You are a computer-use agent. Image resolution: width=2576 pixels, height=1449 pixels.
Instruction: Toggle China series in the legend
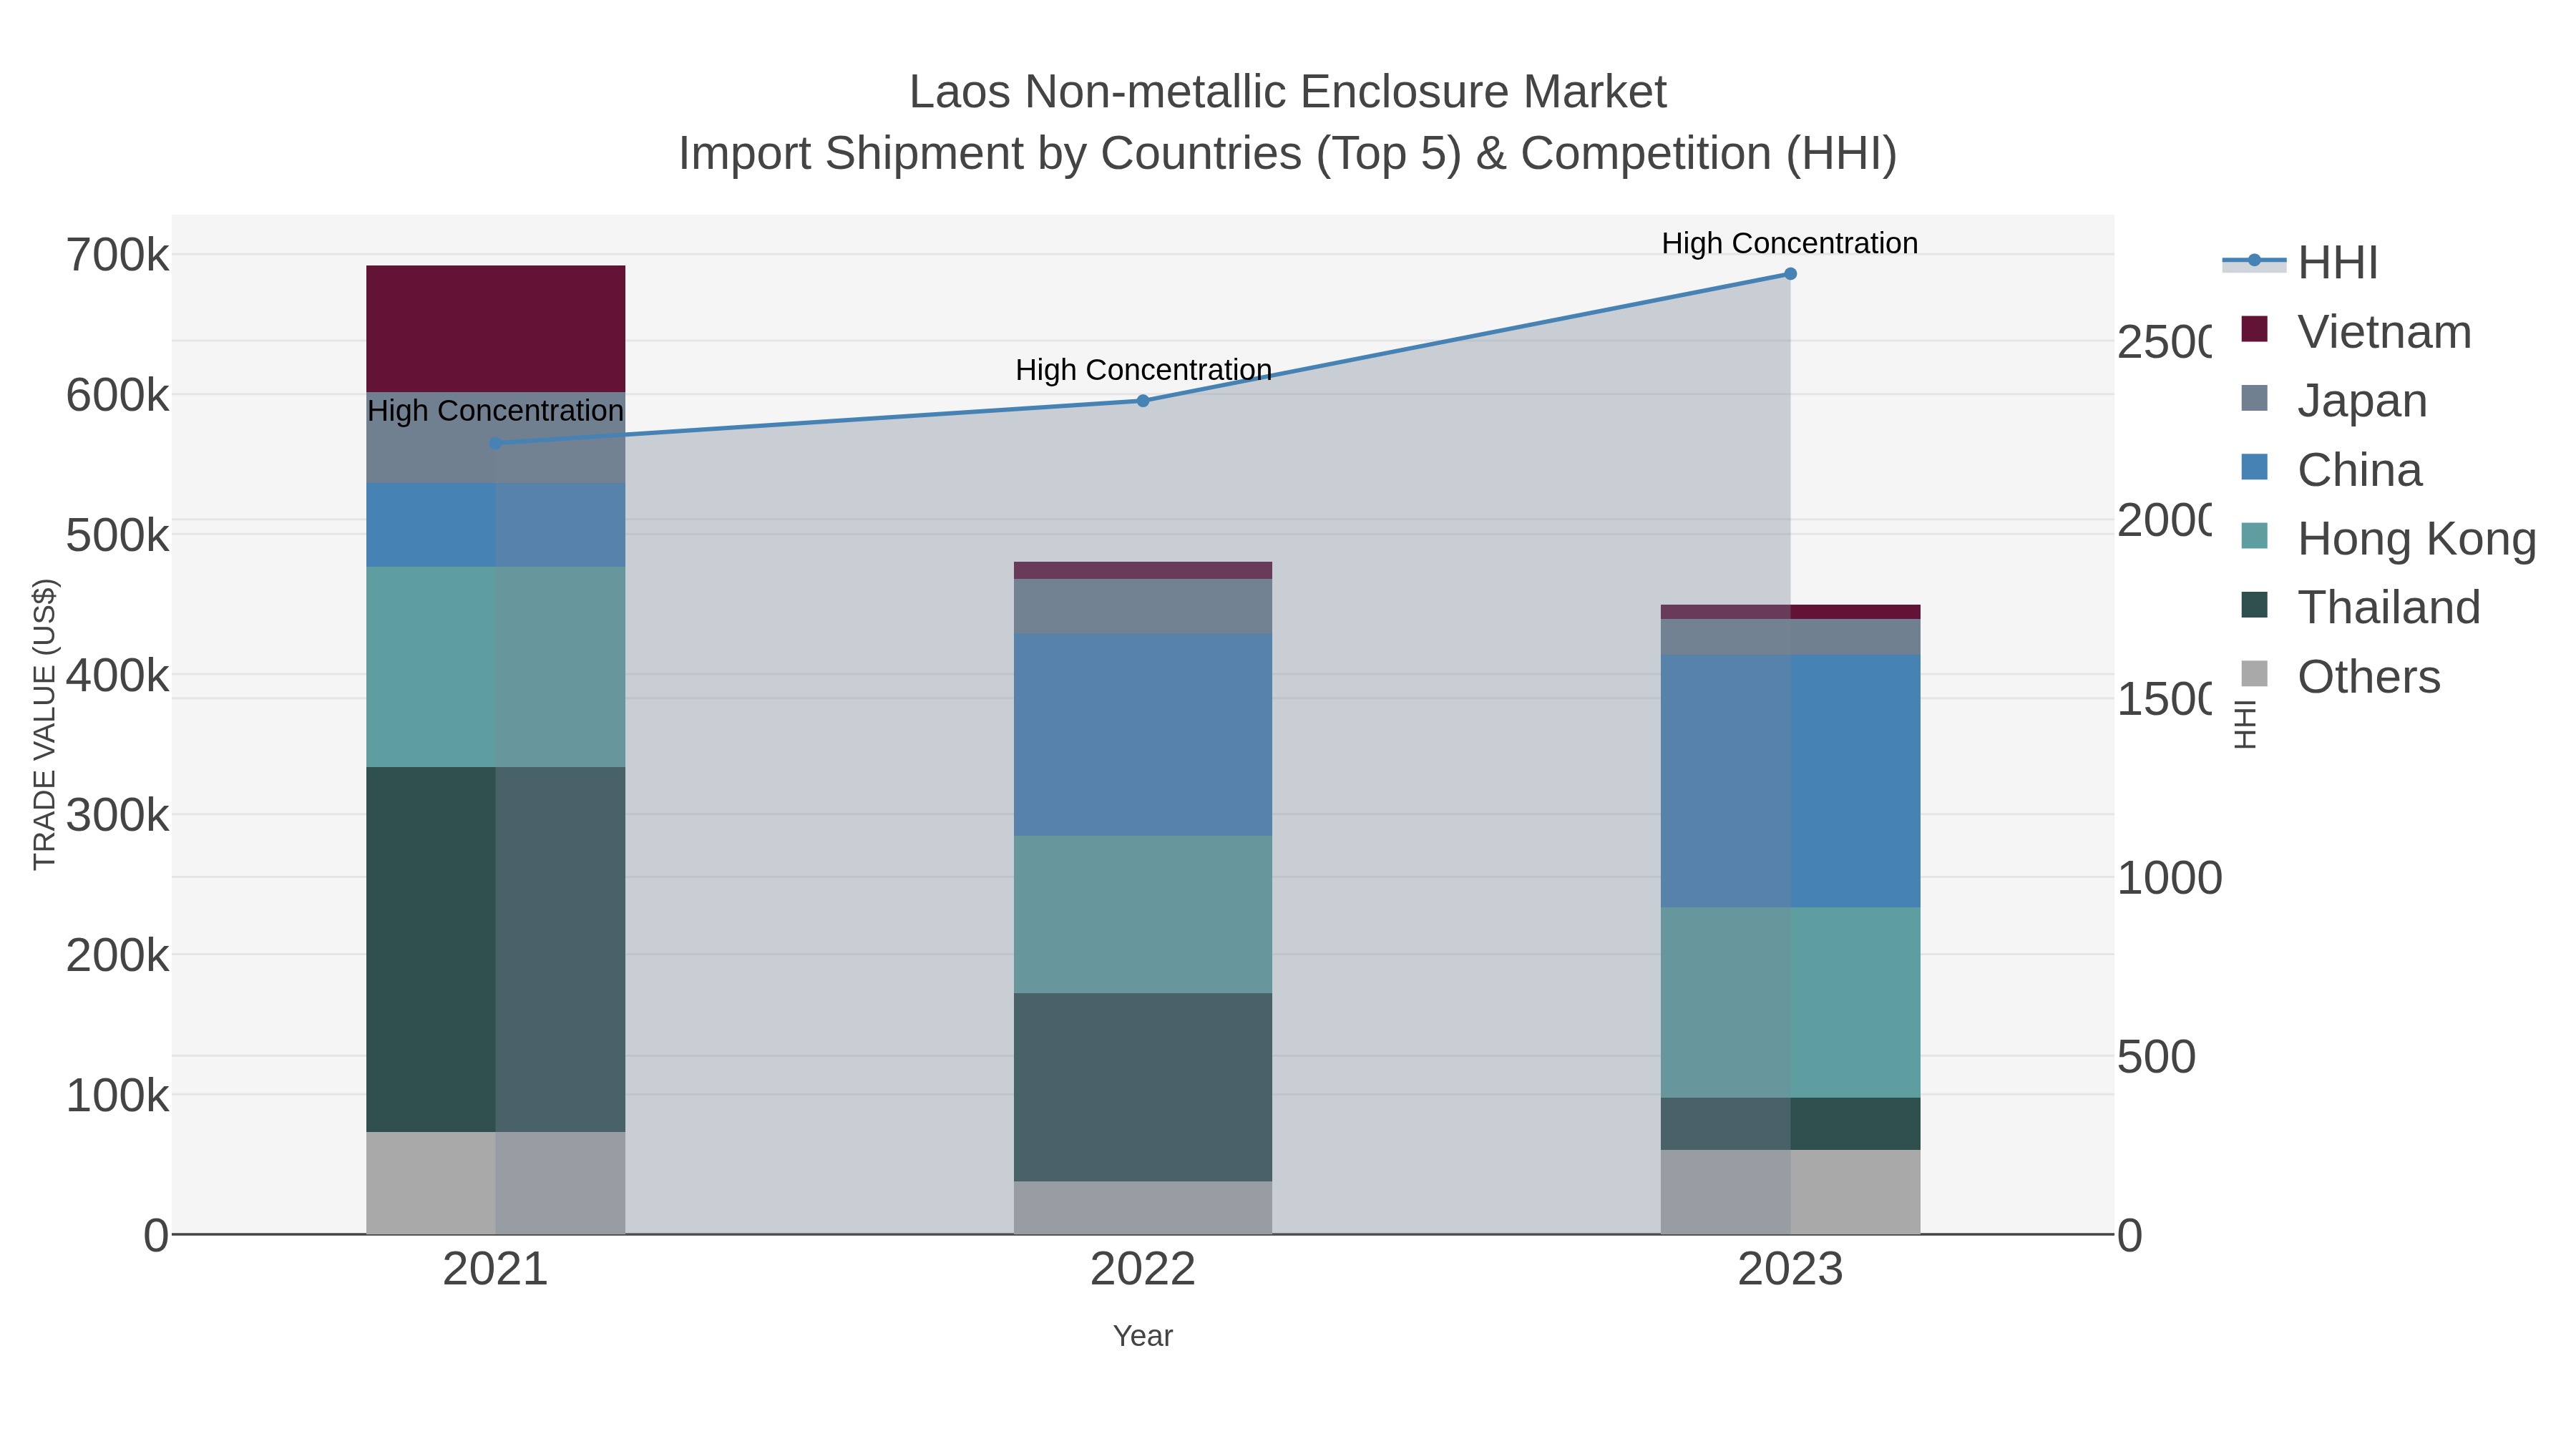pyautogui.click(x=2331, y=469)
